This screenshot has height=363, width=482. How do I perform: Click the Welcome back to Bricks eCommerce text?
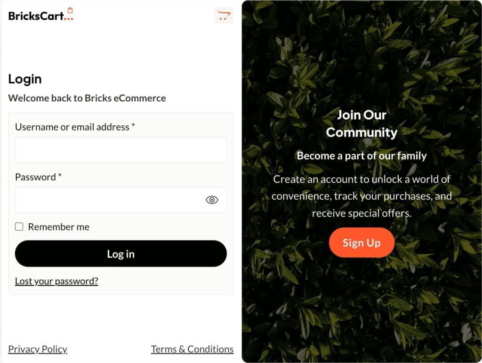(87, 98)
